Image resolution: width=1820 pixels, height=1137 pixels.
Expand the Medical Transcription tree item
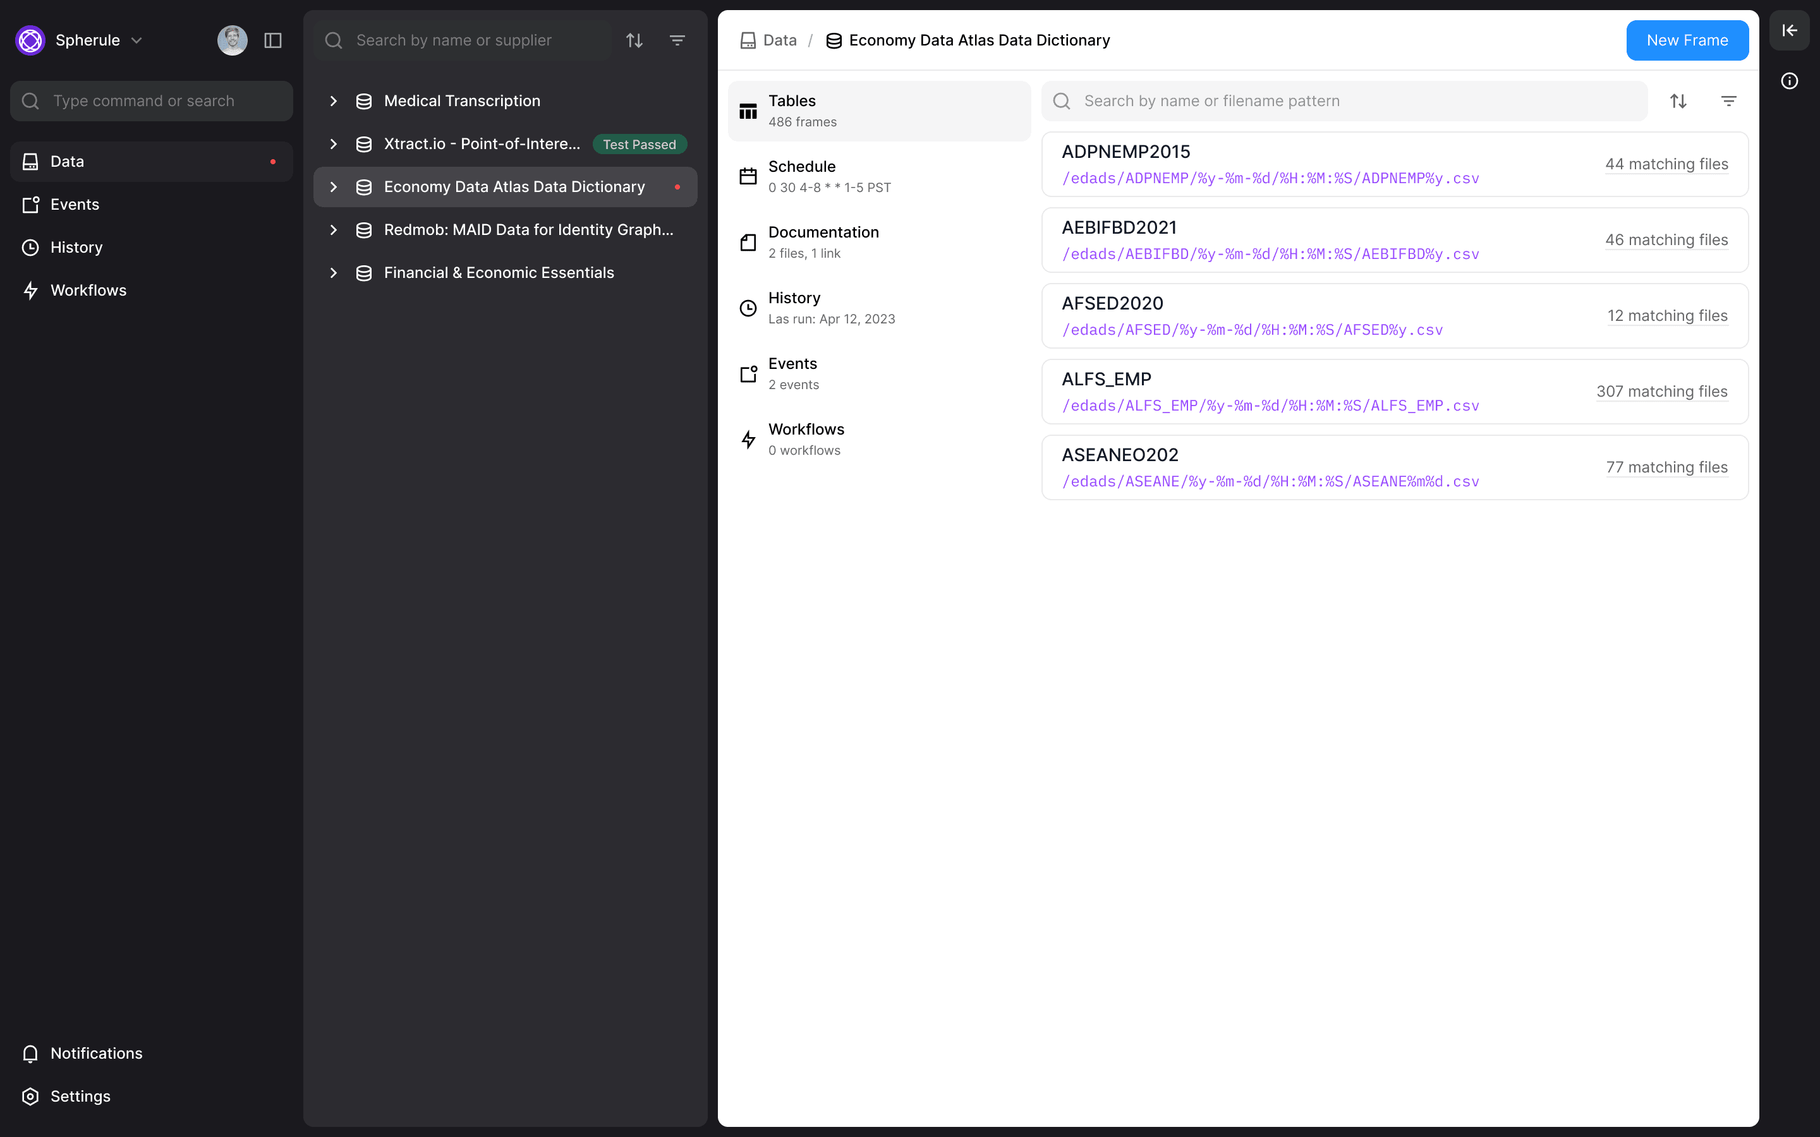tap(333, 101)
